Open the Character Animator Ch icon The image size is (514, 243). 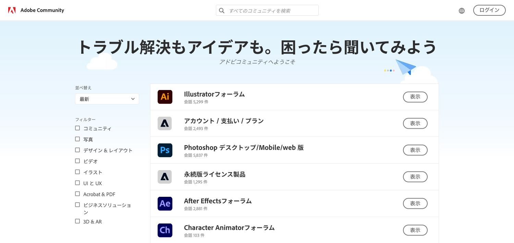coord(165,230)
